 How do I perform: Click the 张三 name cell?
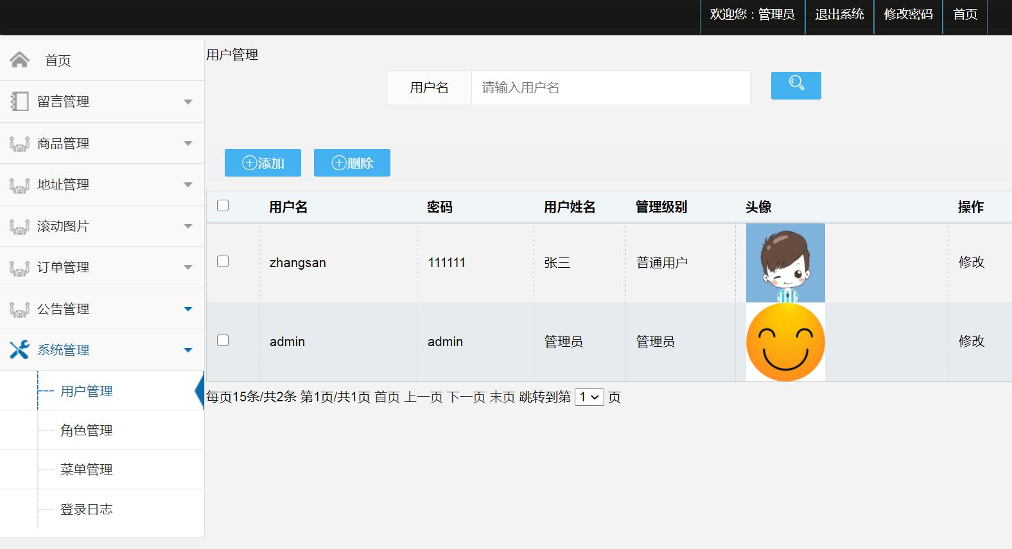pyautogui.click(x=557, y=263)
